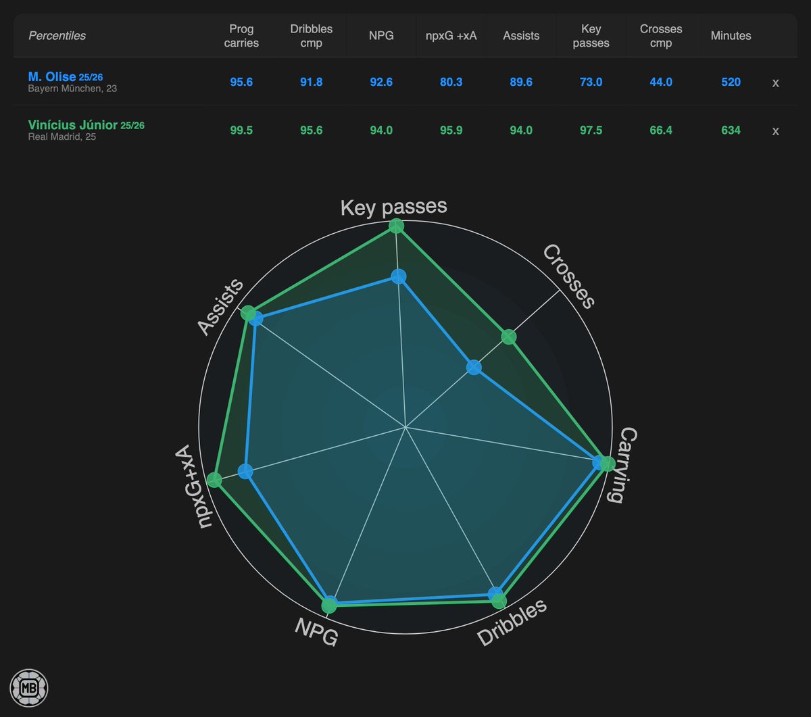The height and width of the screenshot is (717, 811).
Task: Select Vinícius' Key passes value 97.5
Action: (591, 130)
